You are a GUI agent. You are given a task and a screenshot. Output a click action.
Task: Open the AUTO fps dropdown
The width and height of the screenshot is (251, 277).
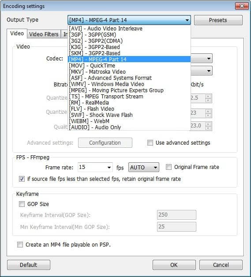click(x=144, y=167)
